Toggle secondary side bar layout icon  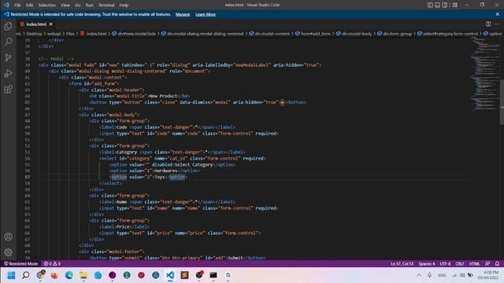pyautogui.click(x=445, y=5)
